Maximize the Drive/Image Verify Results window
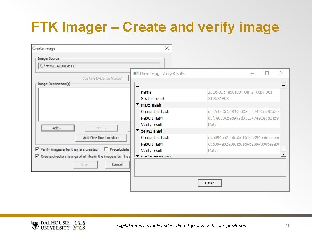 [x=267, y=73]
